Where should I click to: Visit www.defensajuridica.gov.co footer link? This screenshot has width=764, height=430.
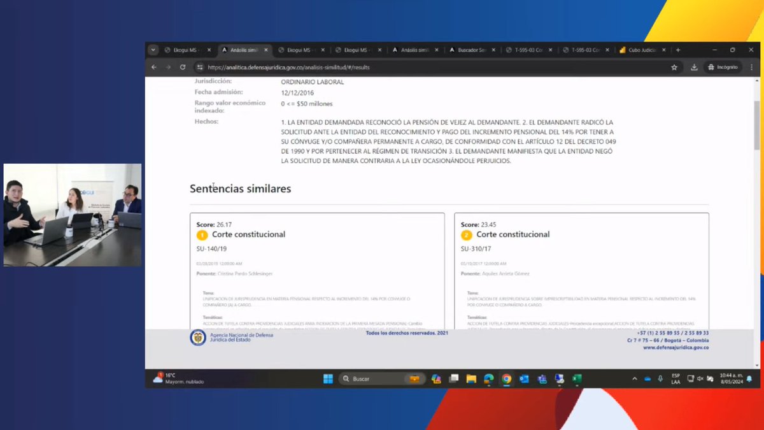[676, 348]
